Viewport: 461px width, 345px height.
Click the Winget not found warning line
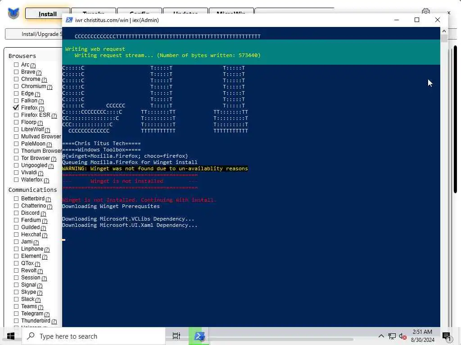tap(155, 169)
